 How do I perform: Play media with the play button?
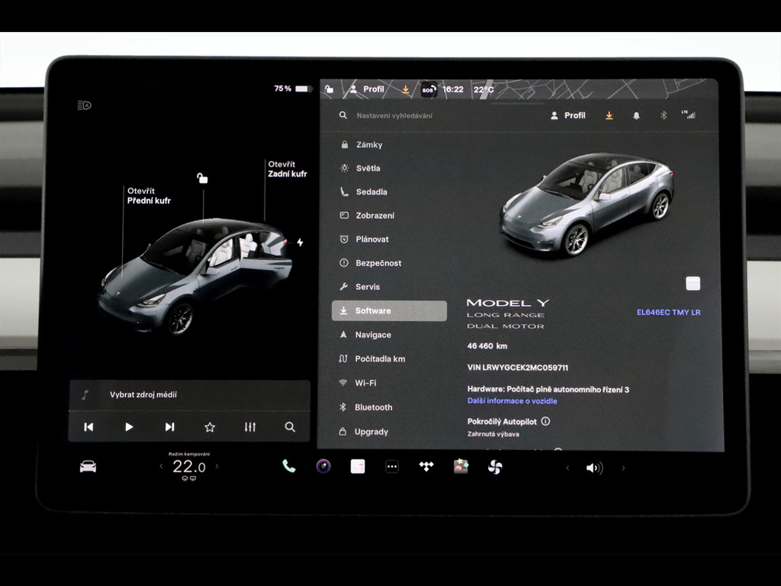pyautogui.click(x=129, y=427)
